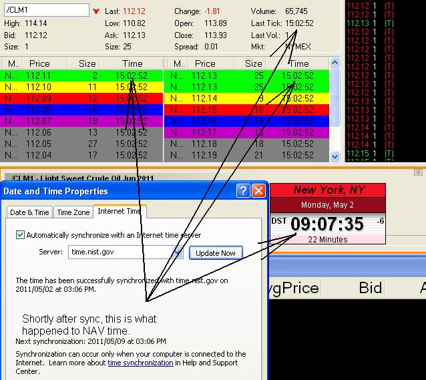This screenshot has height=380, width=426.
Task: Click the ask Price column header
Action: 205,63
